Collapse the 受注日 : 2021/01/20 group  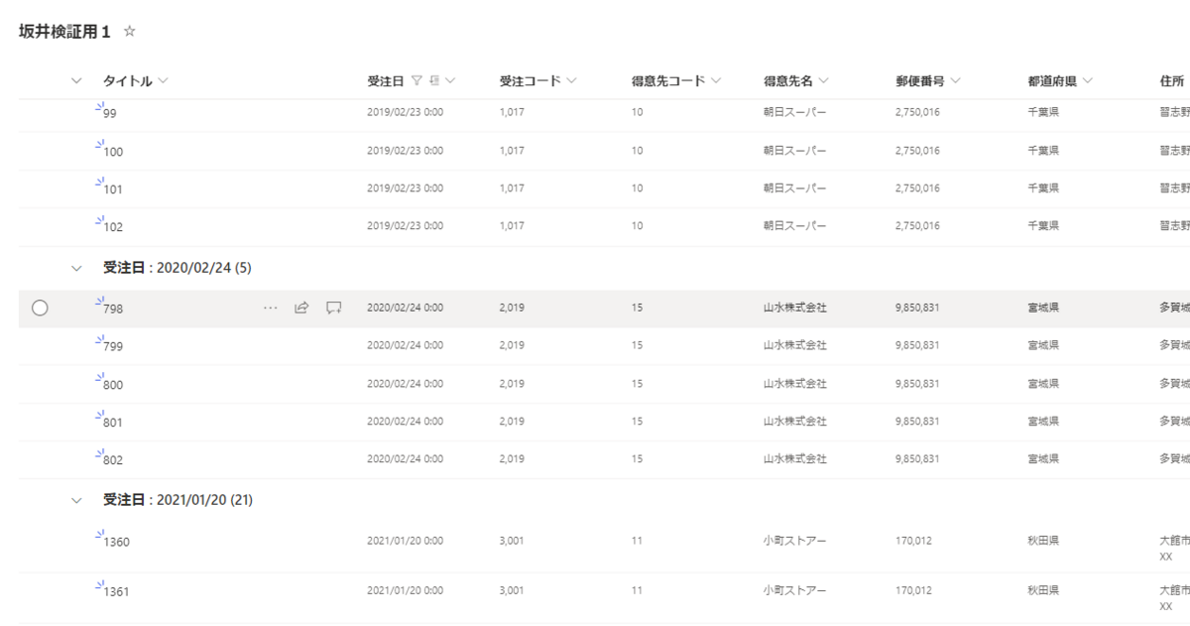[75, 500]
